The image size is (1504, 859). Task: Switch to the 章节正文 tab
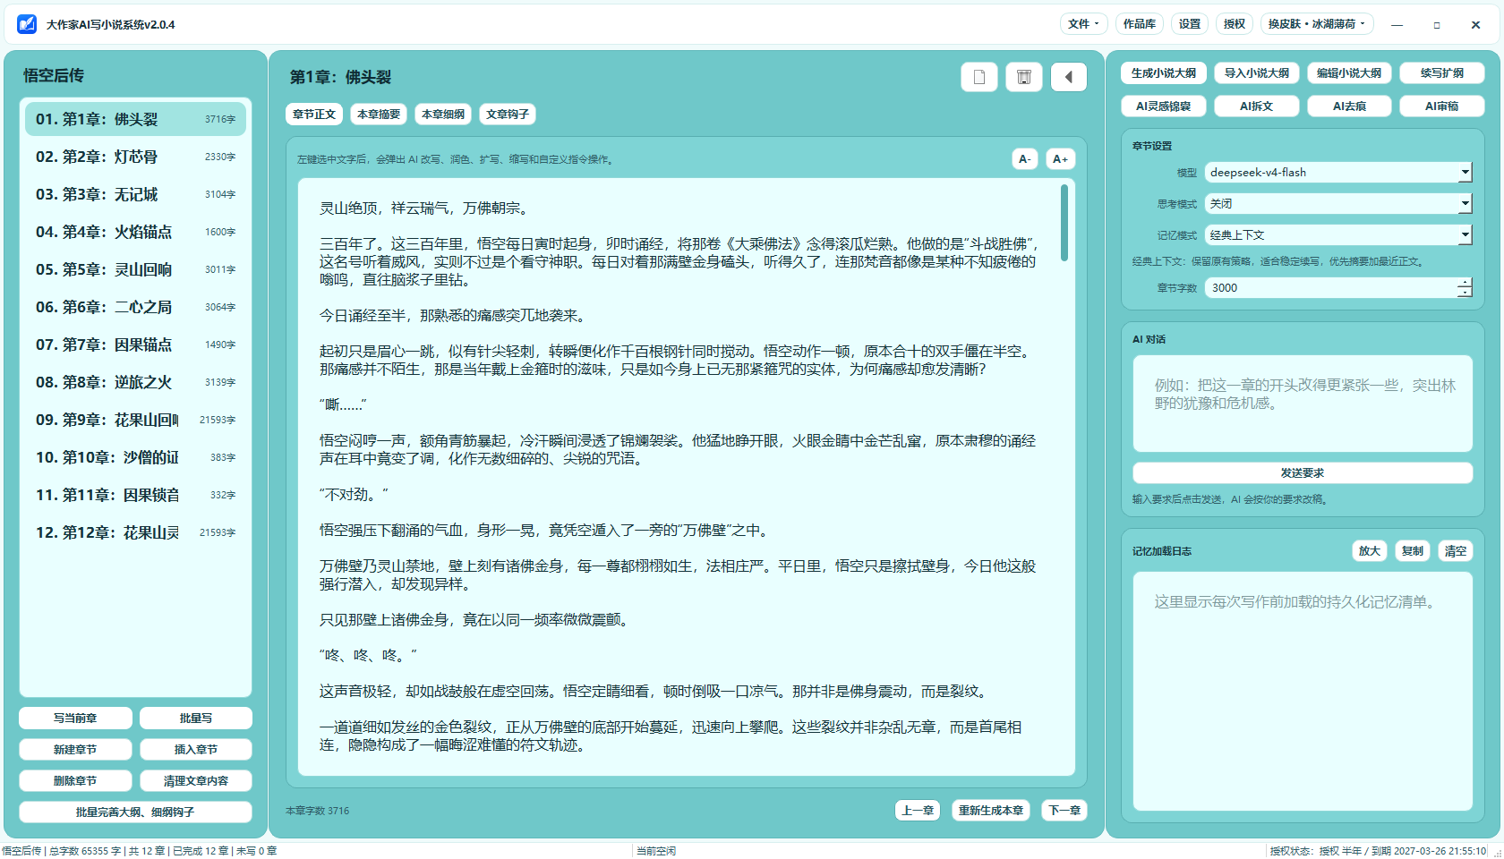pyautogui.click(x=314, y=114)
